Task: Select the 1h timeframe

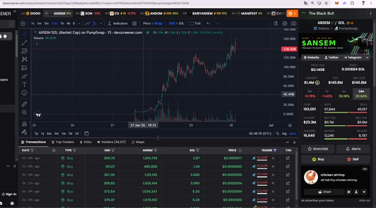Action: tap(62, 23)
